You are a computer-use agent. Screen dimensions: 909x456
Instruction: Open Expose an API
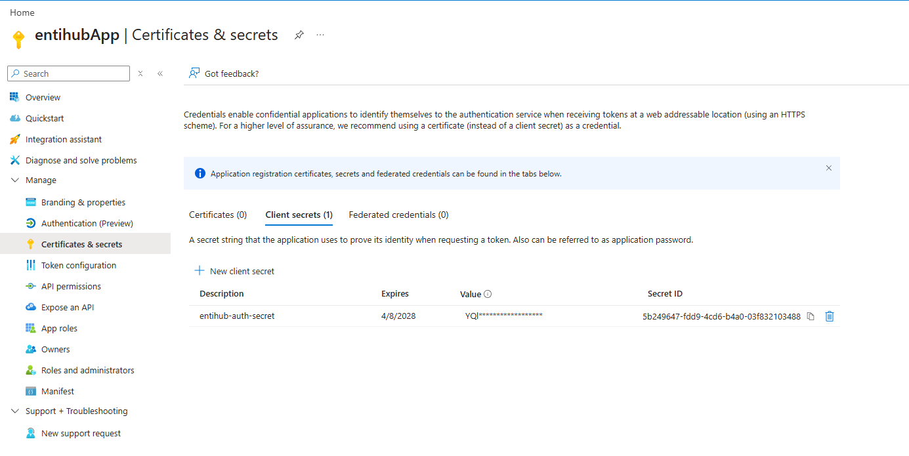coord(68,307)
